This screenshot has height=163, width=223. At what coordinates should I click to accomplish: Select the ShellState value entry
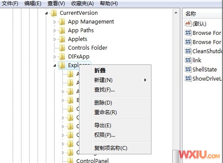coord(205,69)
